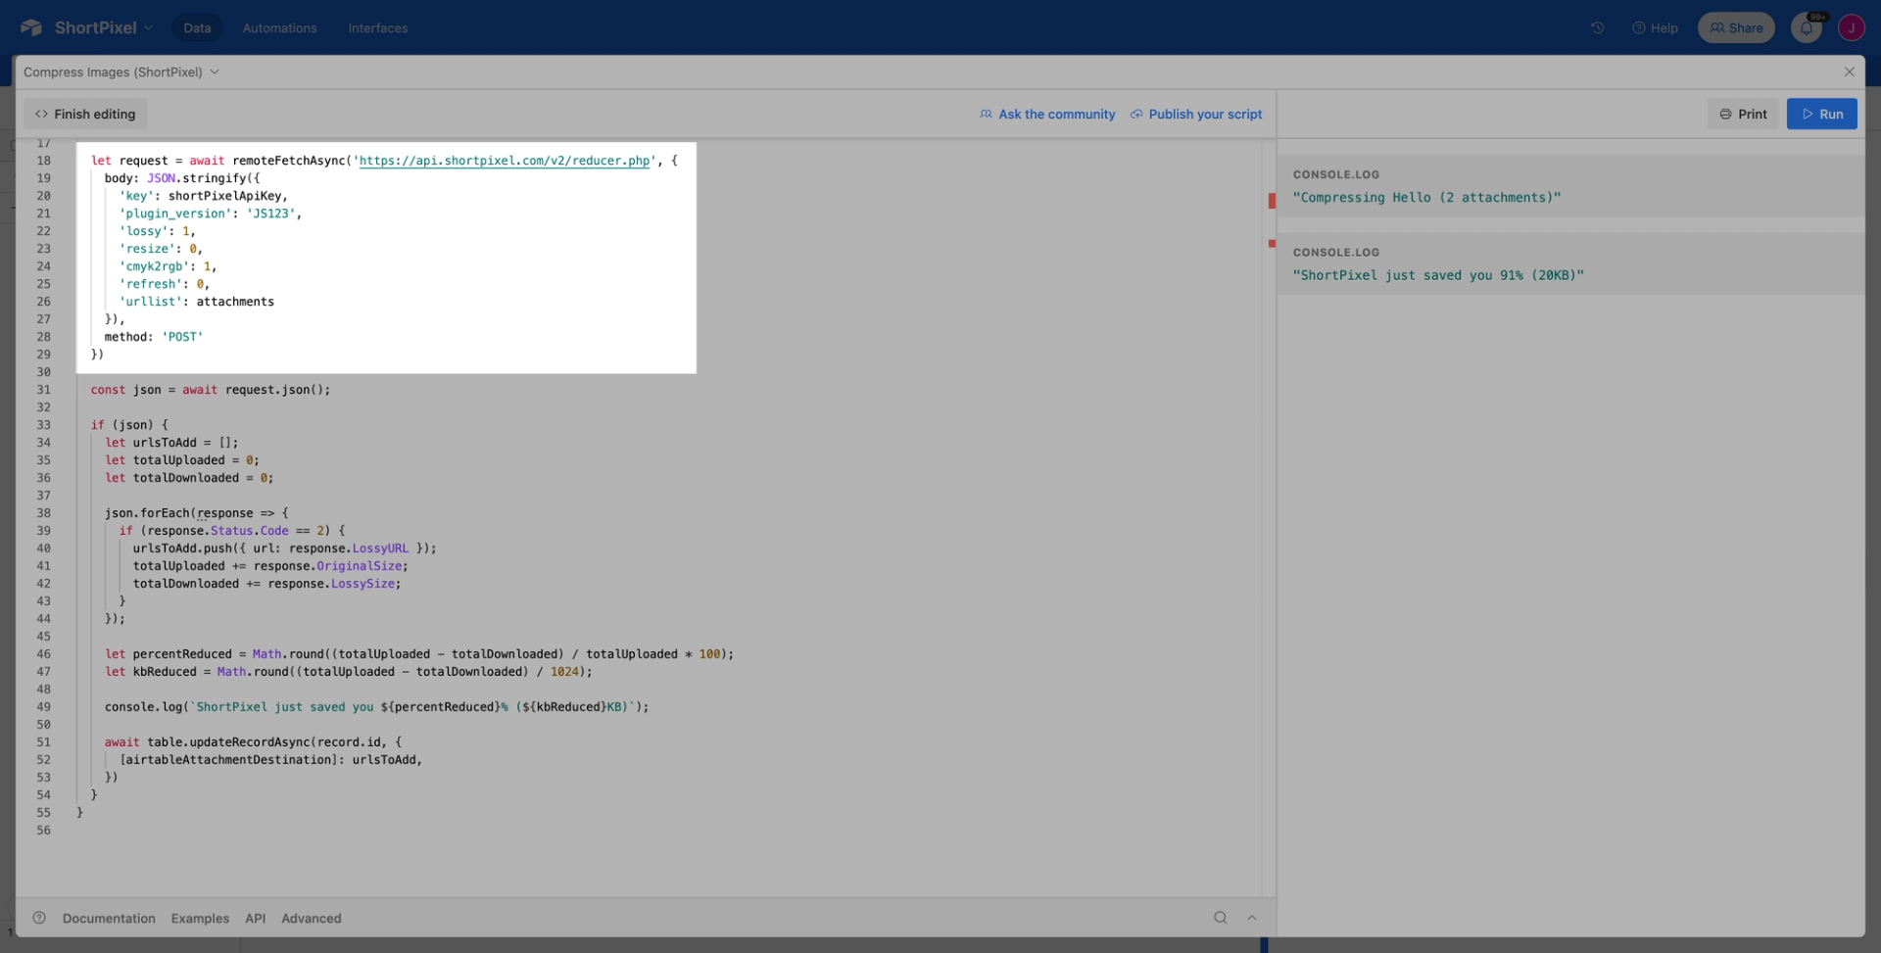Close the scripting extension panel
This screenshot has height=953, width=1881.
click(1849, 71)
